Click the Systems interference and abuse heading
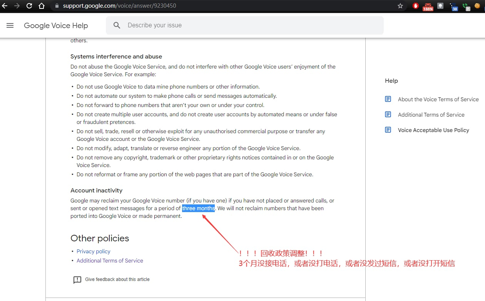The height and width of the screenshot is (301, 485). (116, 57)
